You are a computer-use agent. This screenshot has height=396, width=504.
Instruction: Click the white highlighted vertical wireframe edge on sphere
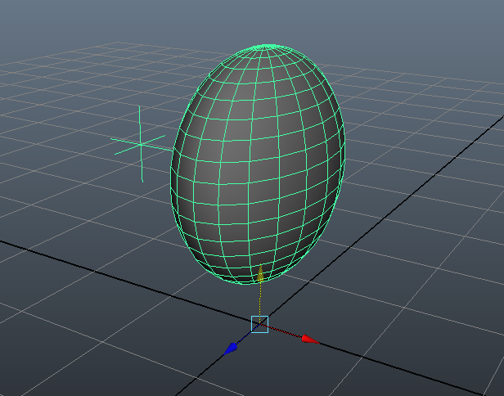coord(249,205)
